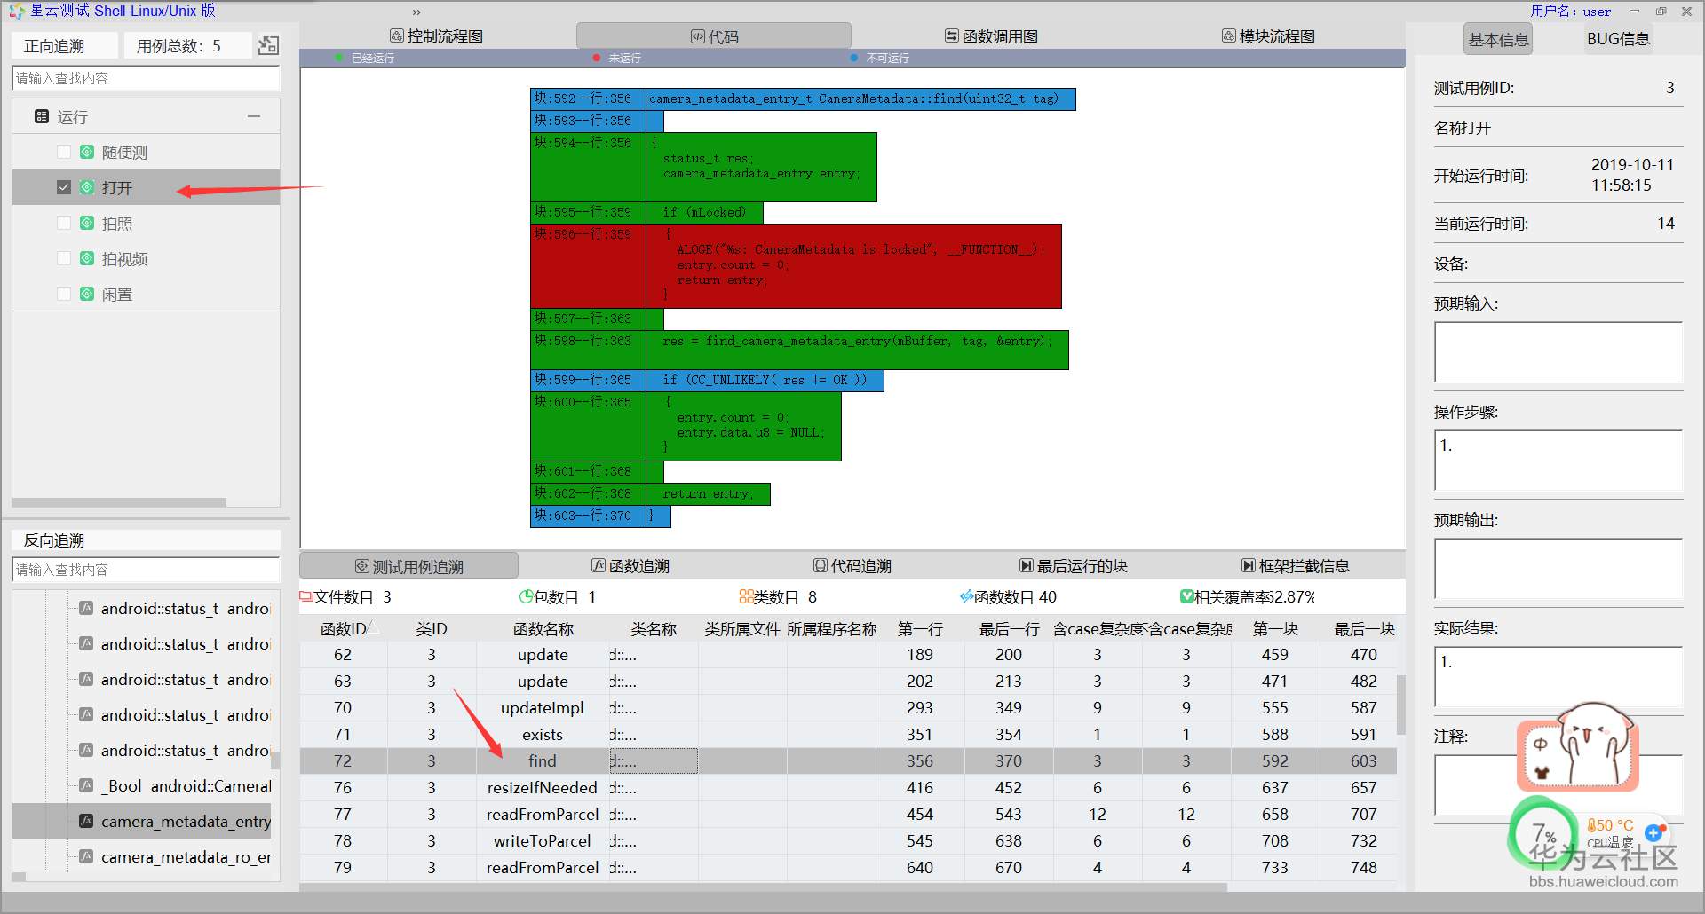Check the 闲置 test case checkbox
The image size is (1705, 914).
(64, 294)
